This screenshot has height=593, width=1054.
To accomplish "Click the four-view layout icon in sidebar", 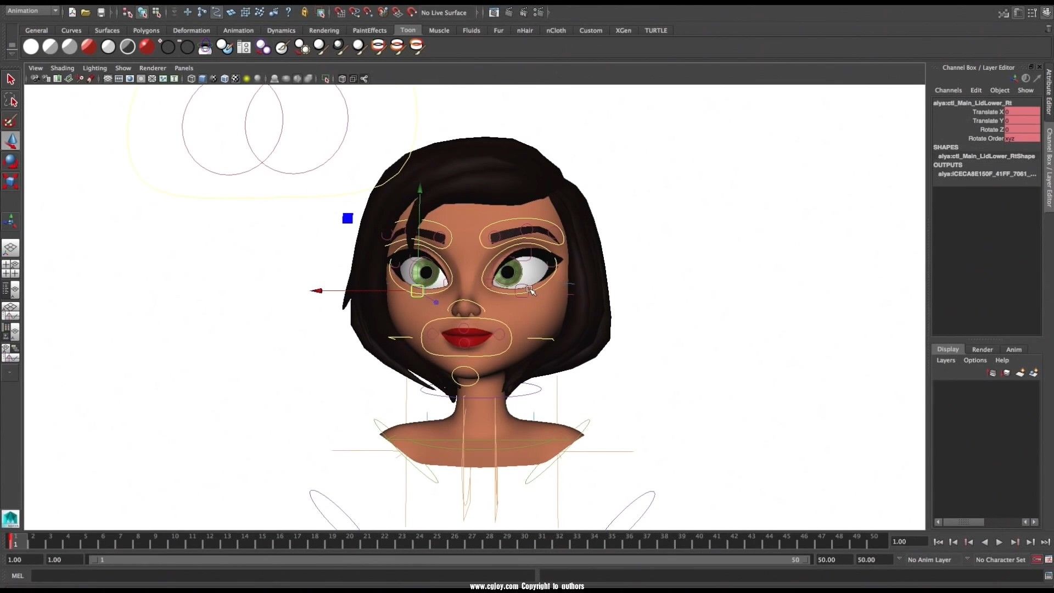I will point(10,269).
